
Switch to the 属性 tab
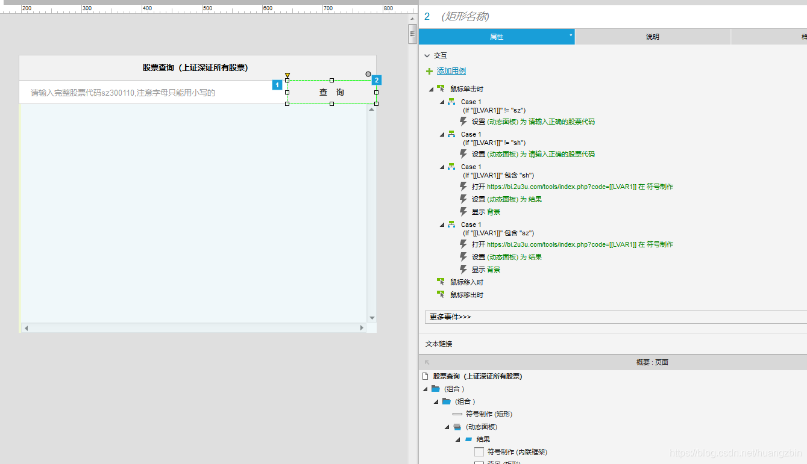coord(497,37)
